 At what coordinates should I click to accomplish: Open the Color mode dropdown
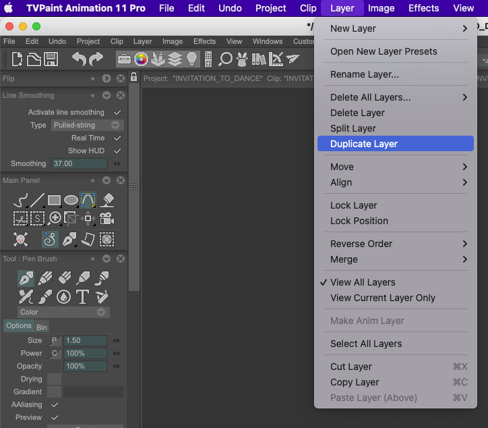pyautogui.click(x=63, y=312)
